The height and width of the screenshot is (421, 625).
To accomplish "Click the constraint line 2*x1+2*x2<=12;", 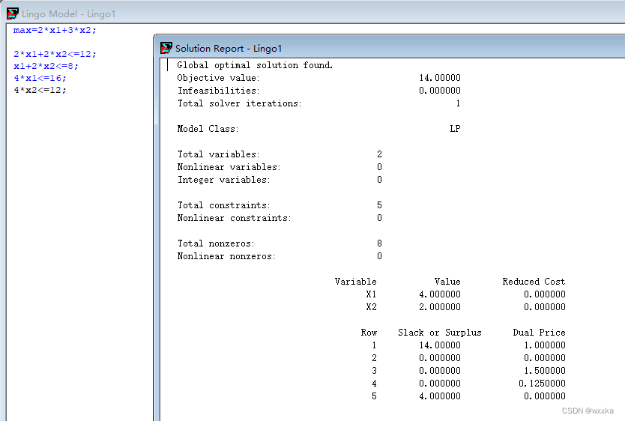I will [55, 54].
